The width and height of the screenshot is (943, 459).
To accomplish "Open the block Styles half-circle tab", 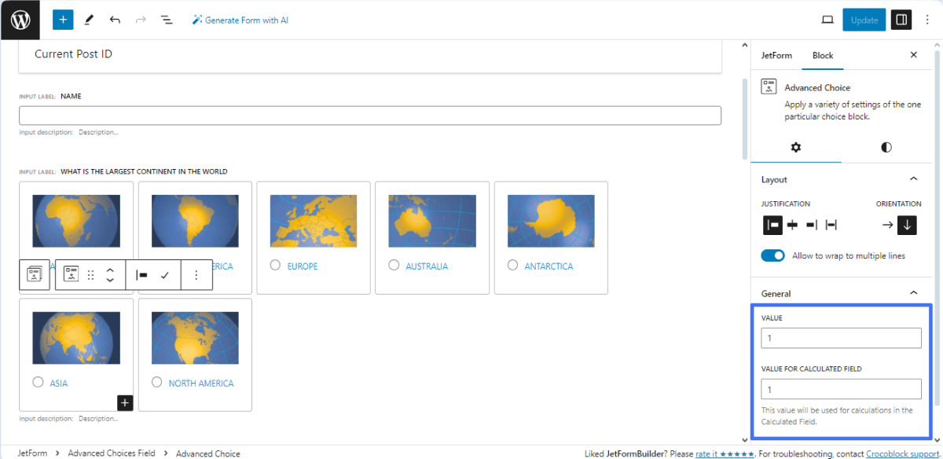I will 886,147.
